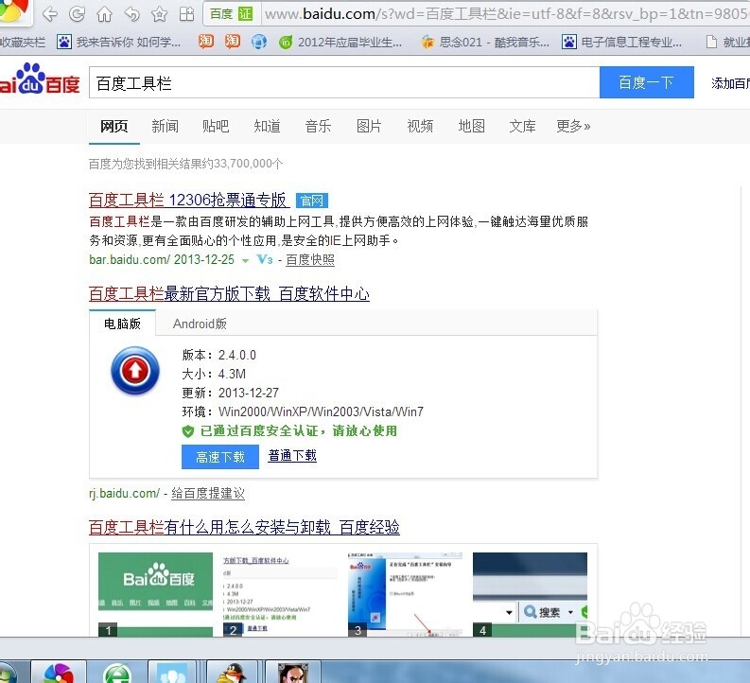Expand the small arrow beside bar.baidu.com date
Image resolution: width=750 pixels, height=683 pixels.
[245, 261]
